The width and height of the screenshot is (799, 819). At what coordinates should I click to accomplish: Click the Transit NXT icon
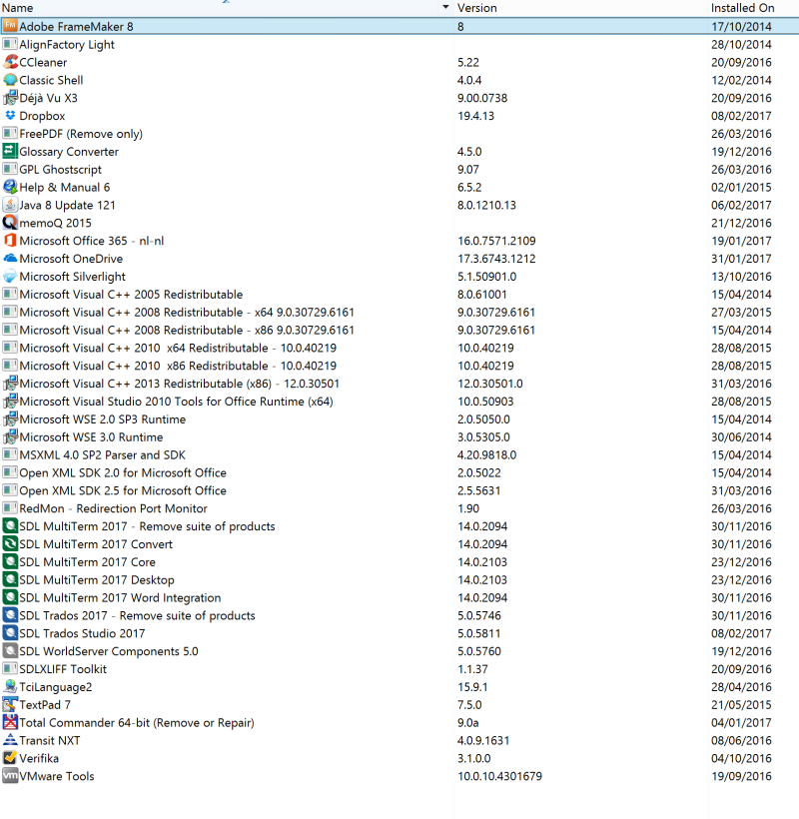[x=10, y=740]
